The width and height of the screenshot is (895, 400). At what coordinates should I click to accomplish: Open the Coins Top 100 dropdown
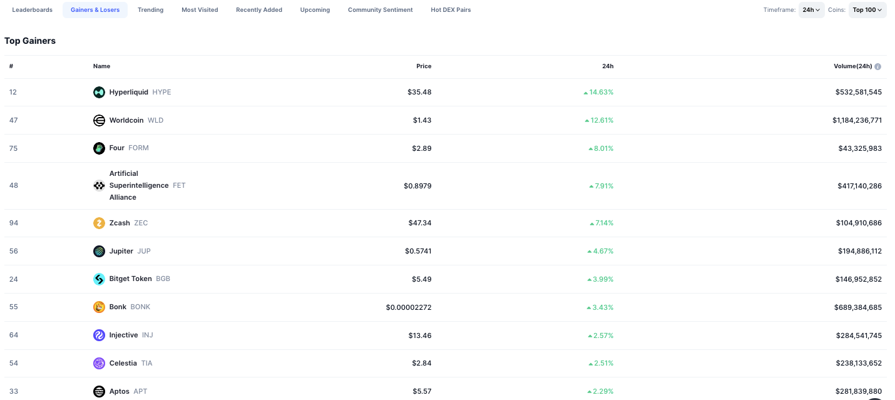(867, 10)
